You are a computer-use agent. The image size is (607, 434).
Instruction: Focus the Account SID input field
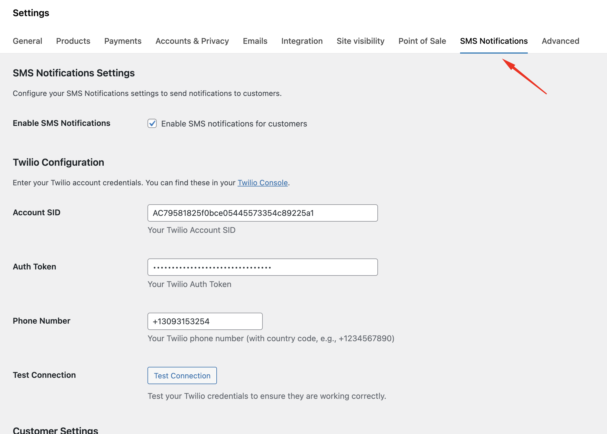tap(262, 213)
